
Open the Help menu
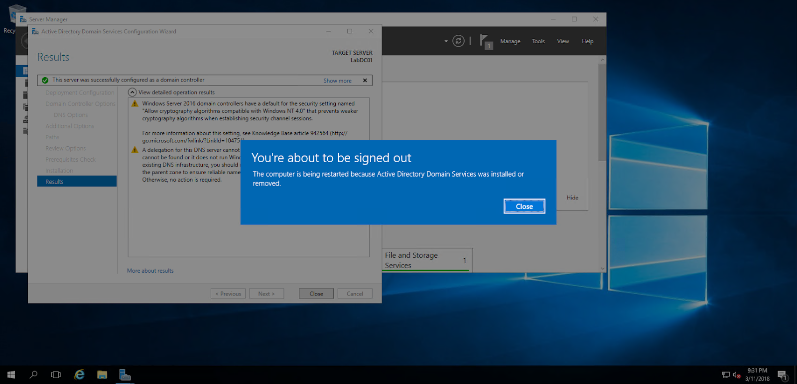[x=587, y=41]
